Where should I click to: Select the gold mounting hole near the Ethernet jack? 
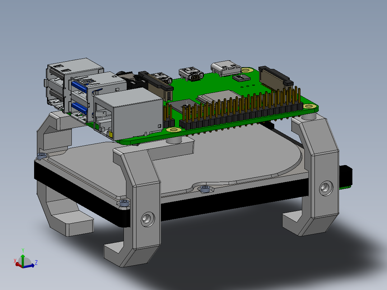click(174, 130)
